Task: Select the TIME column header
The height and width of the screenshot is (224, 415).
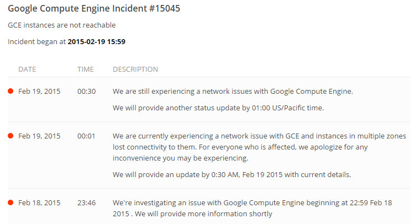Action: (86, 69)
